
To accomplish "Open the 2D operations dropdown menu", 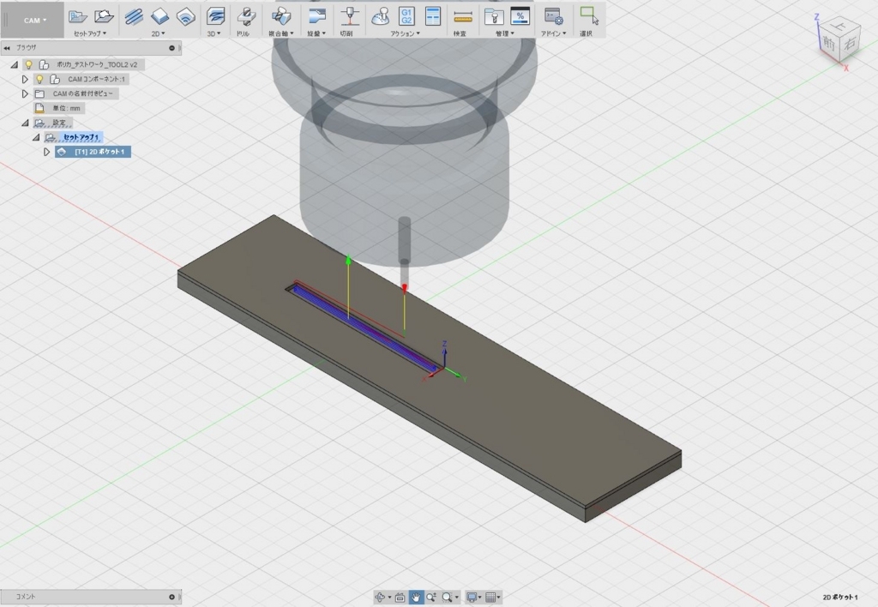I will click(159, 33).
